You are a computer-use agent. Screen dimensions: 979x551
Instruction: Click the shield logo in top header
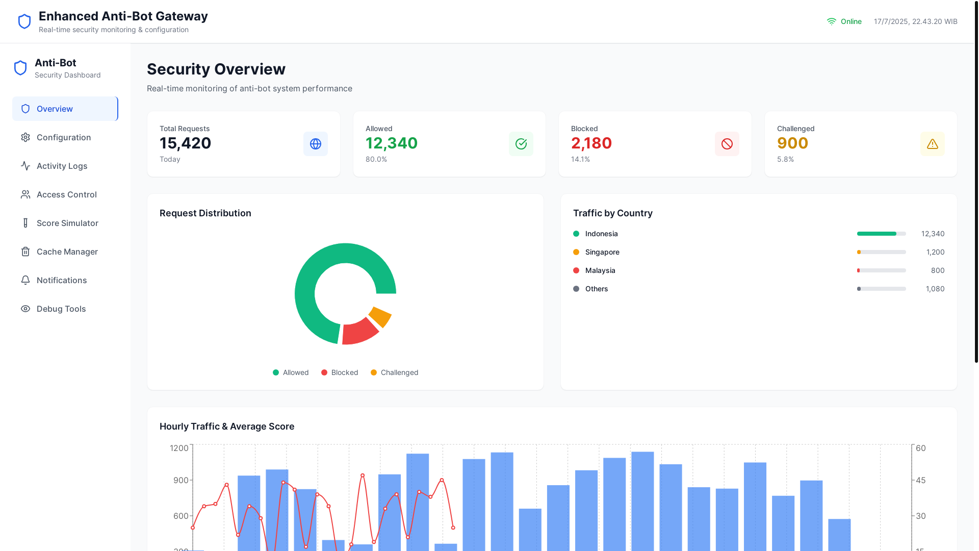[x=24, y=21]
